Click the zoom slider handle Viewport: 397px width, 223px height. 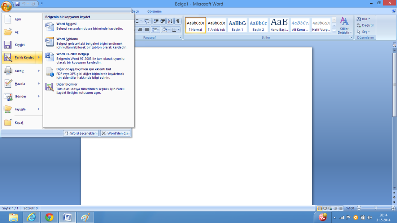376,208
